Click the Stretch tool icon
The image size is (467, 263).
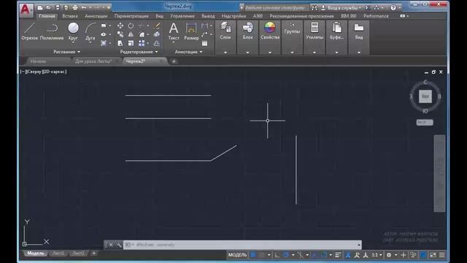[x=120, y=44]
